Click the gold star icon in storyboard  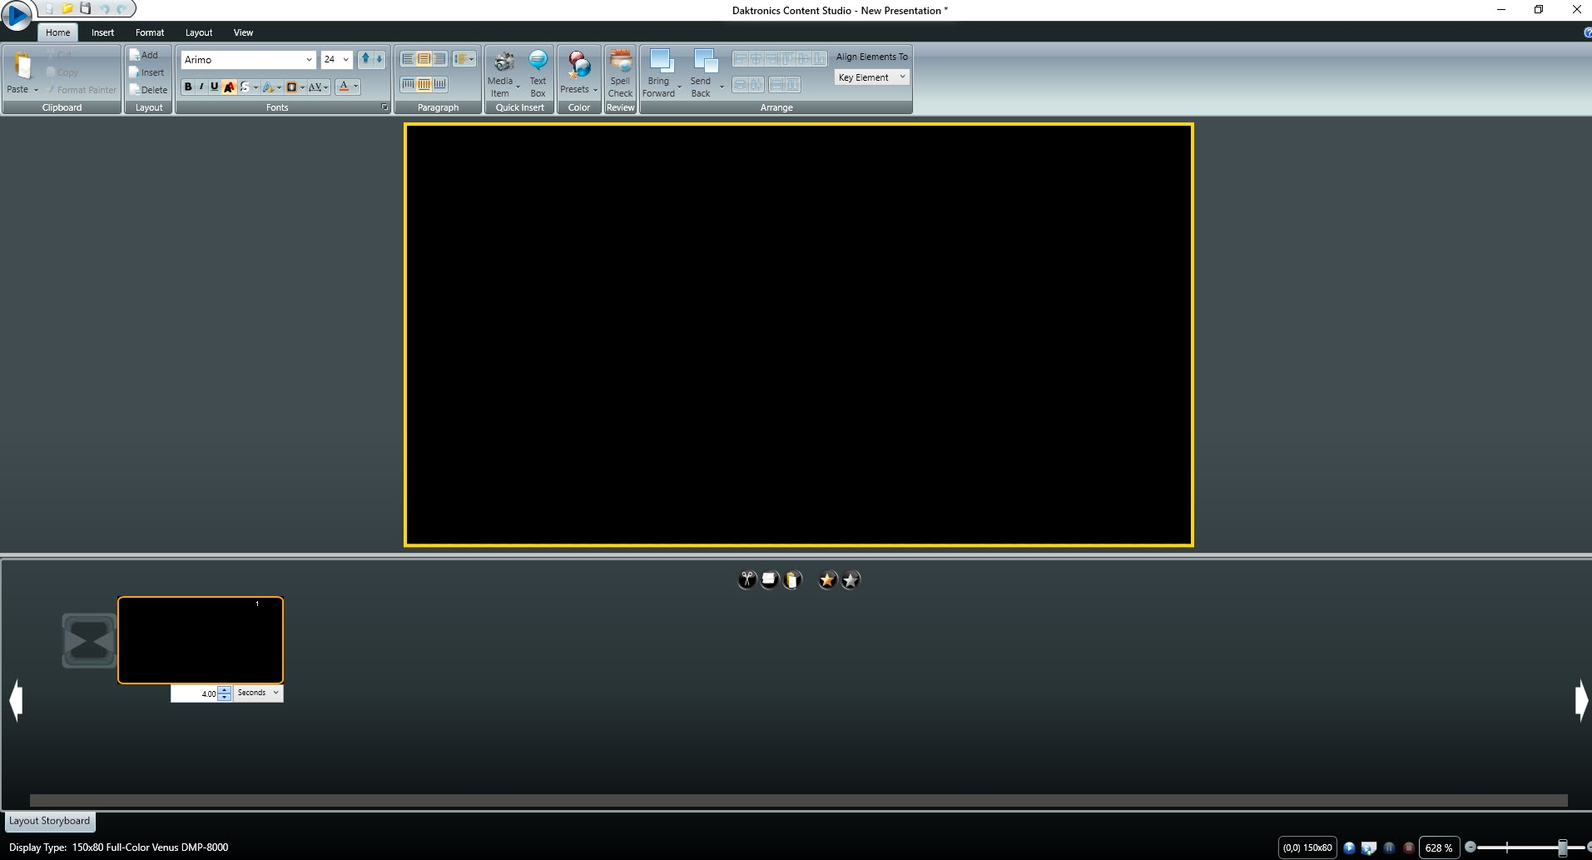tap(827, 580)
